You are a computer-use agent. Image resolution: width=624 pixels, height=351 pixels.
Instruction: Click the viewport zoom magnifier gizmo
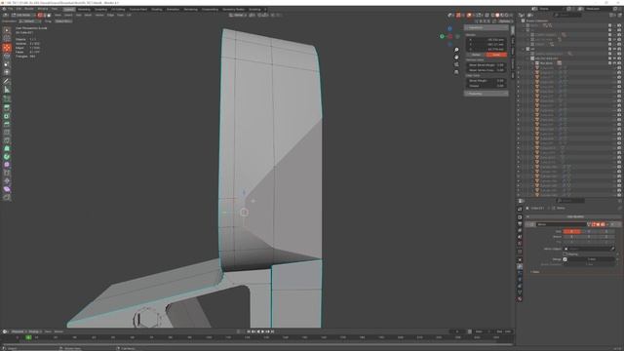pos(456,50)
